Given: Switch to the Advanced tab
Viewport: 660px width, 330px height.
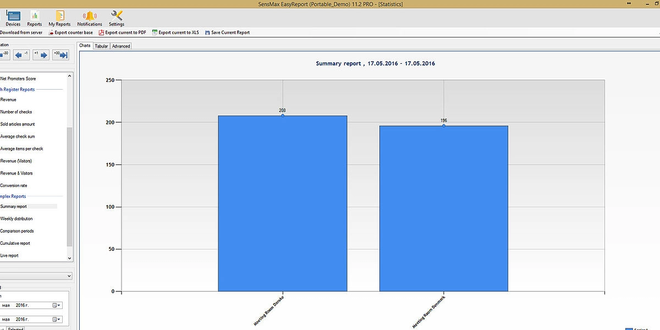Looking at the screenshot, I should click(x=121, y=46).
